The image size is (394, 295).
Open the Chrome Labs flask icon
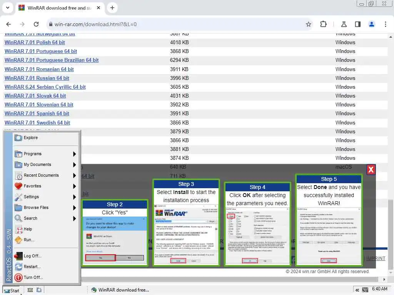(344, 24)
